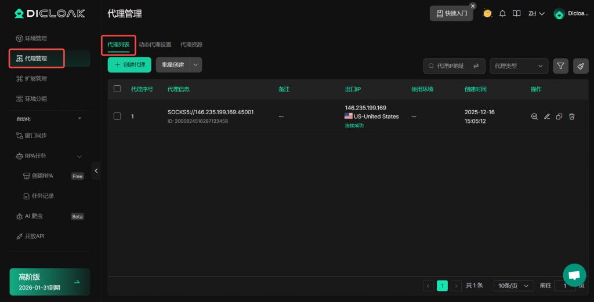Switch to the 动态代理设置 tab
The height and width of the screenshot is (302, 594).
(x=155, y=45)
